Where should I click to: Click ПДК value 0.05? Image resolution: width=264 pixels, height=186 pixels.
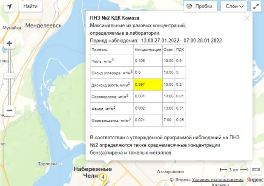tap(180, 120)
